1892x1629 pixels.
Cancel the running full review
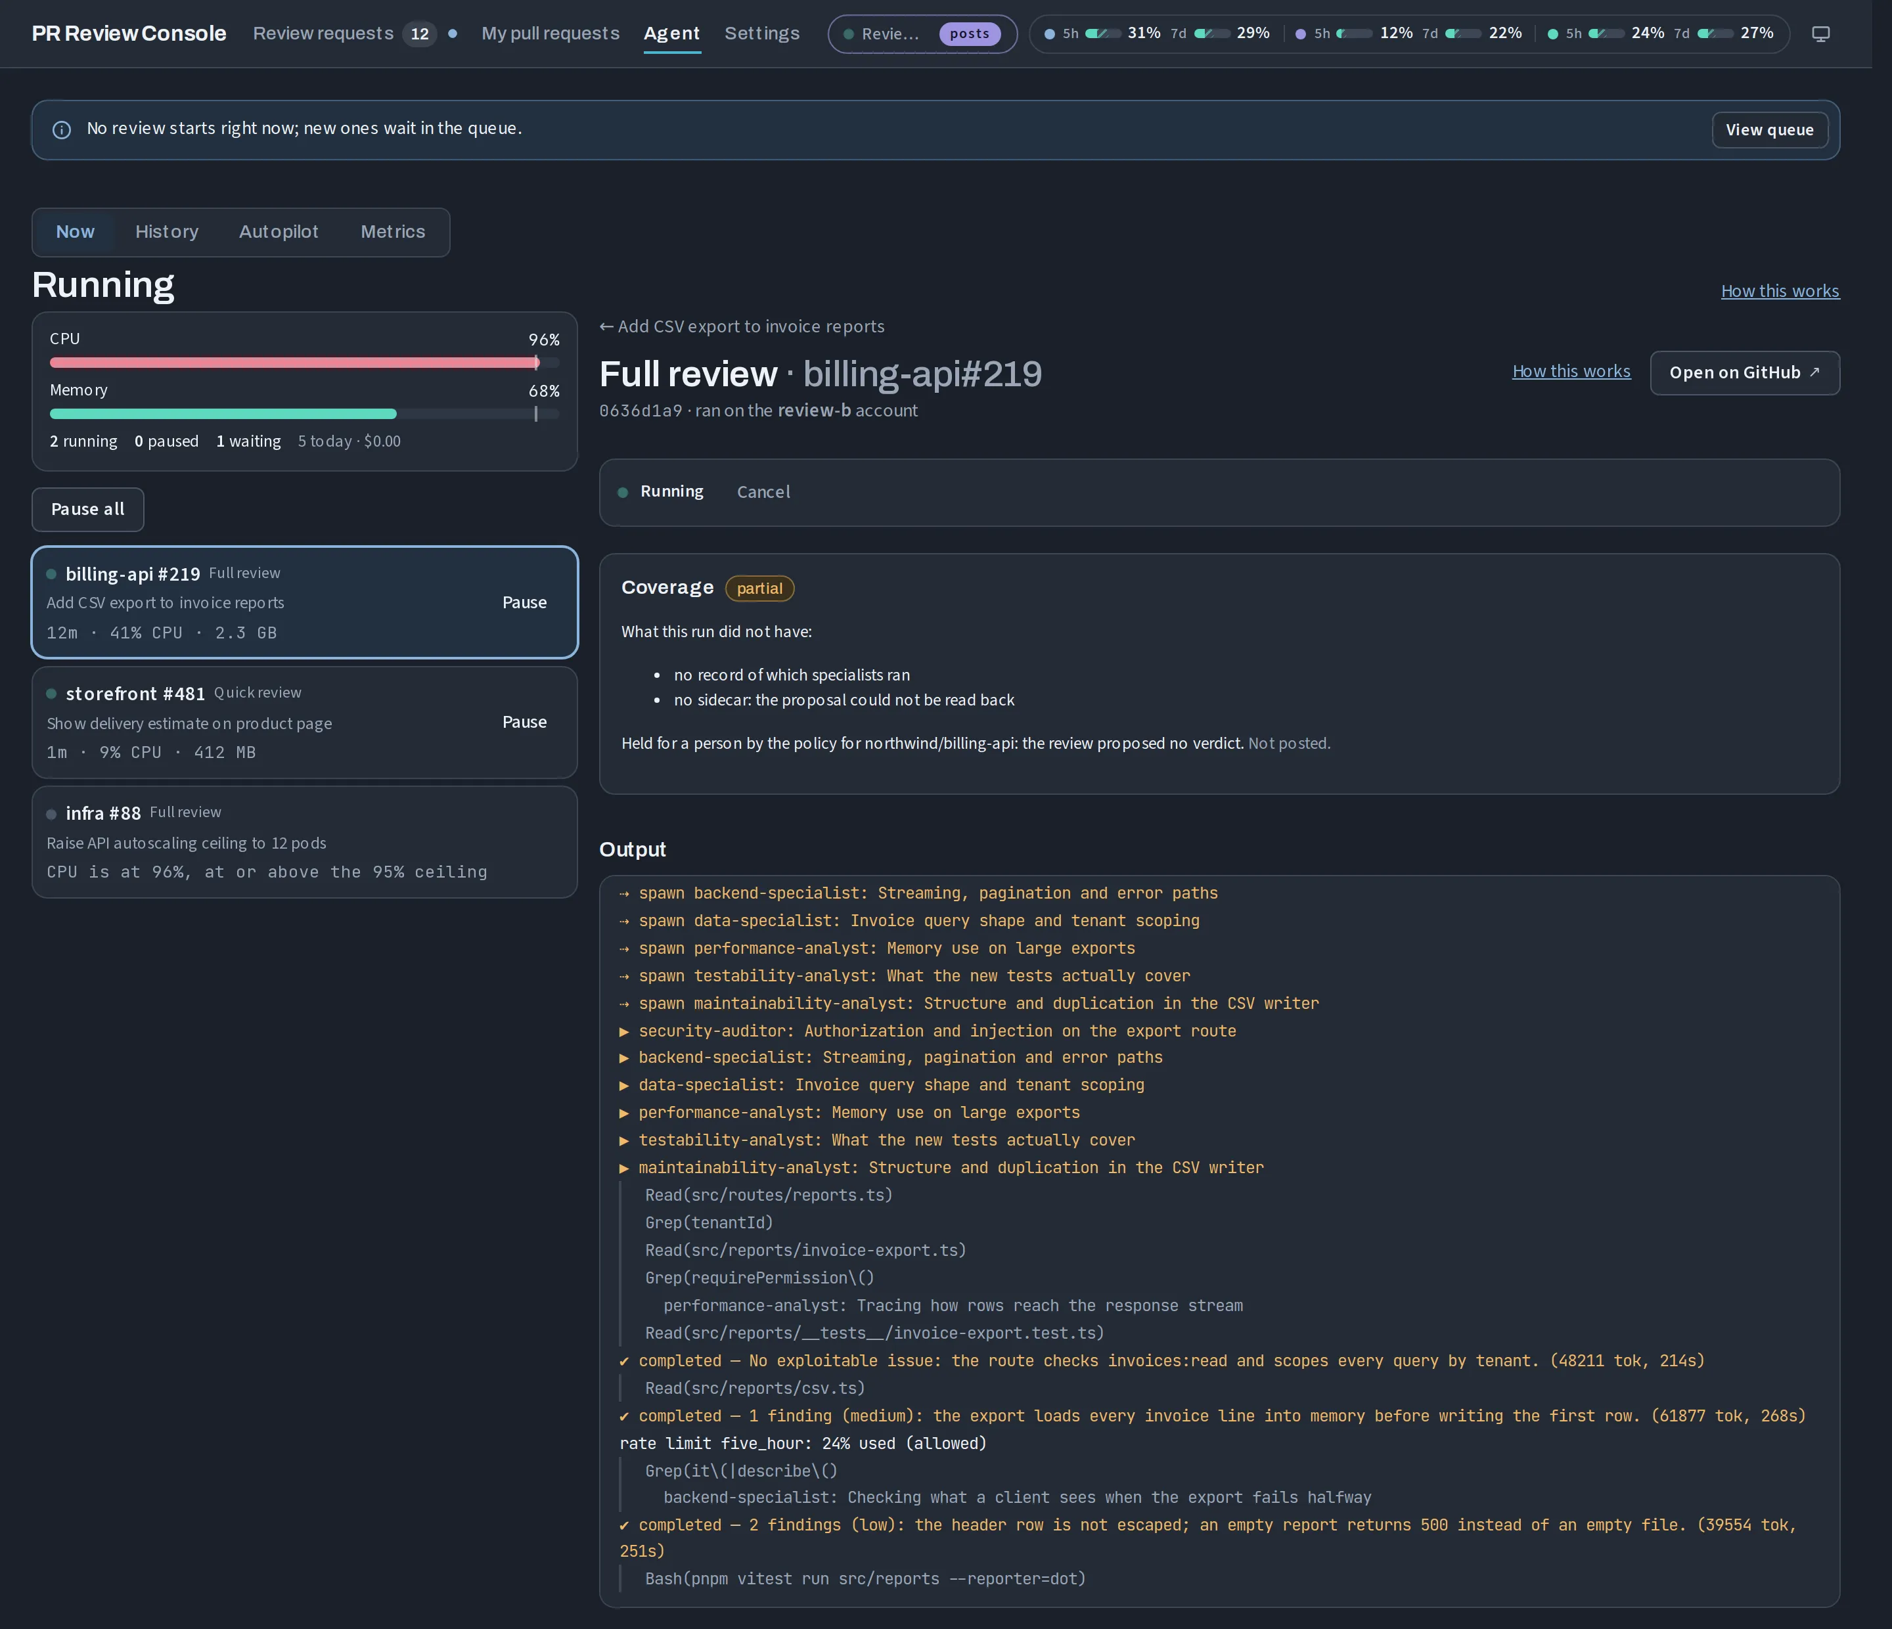[x=763, y=492]
